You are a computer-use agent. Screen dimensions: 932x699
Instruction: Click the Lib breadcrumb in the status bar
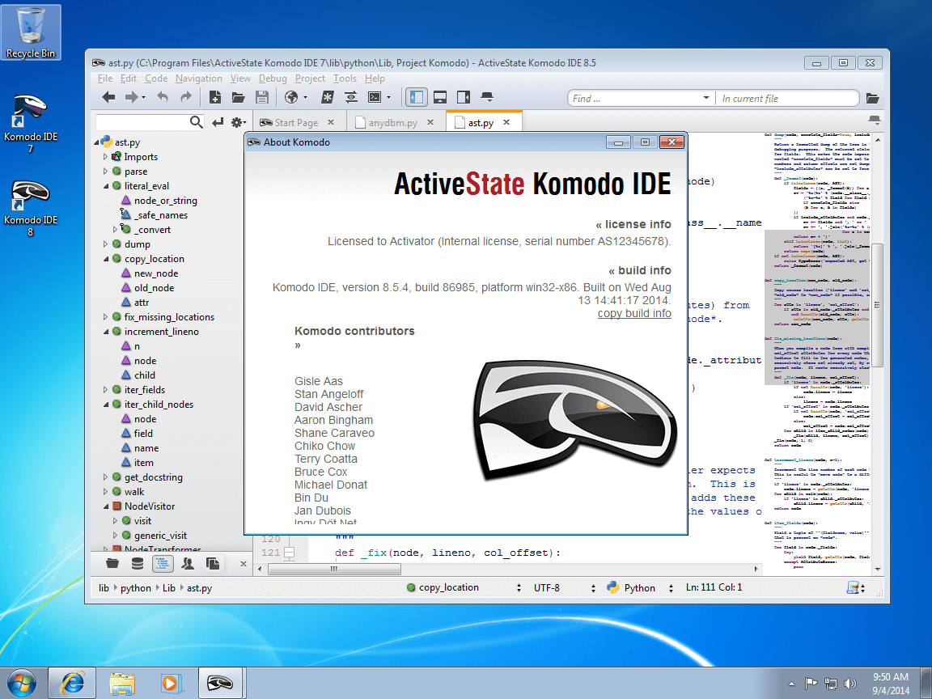(x=169, y=588)
